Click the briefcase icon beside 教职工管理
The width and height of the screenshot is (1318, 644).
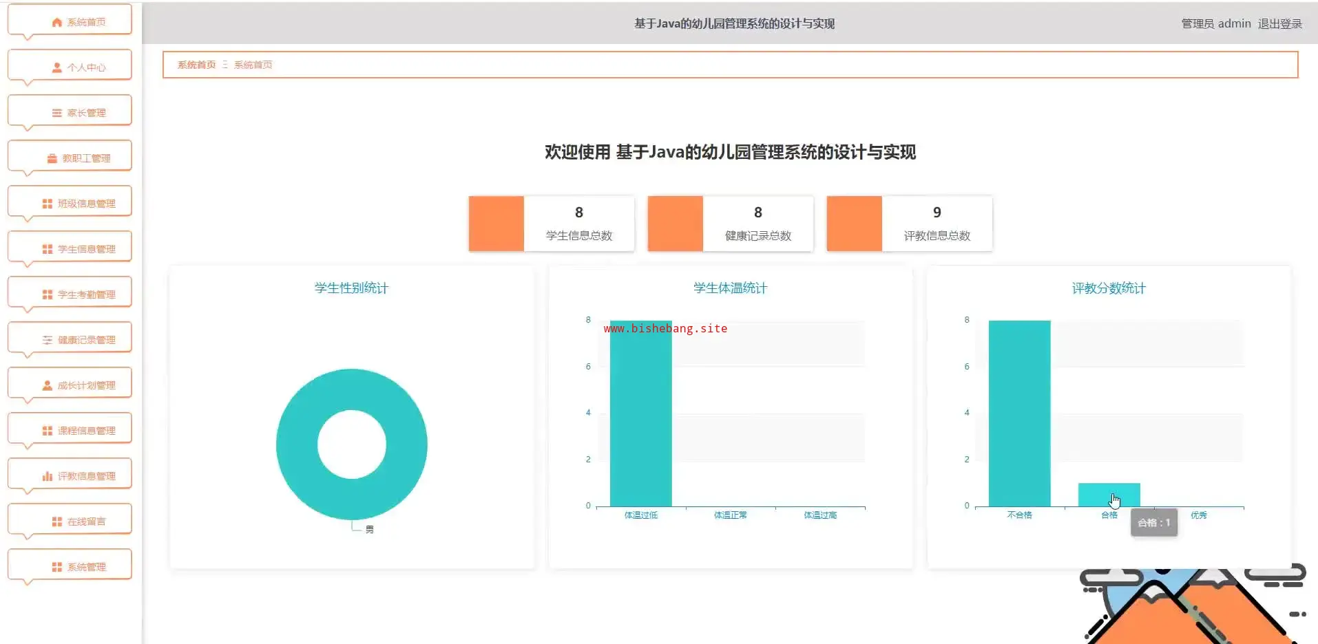point(52,159)
